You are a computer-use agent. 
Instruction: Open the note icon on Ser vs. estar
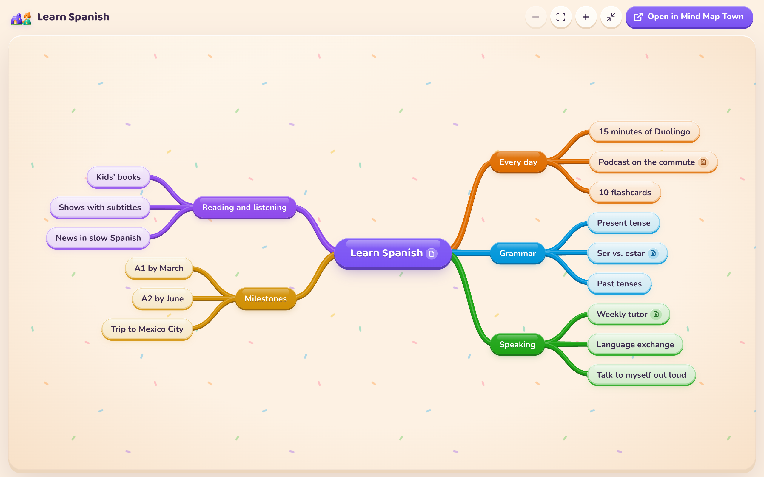click(653, 253)
